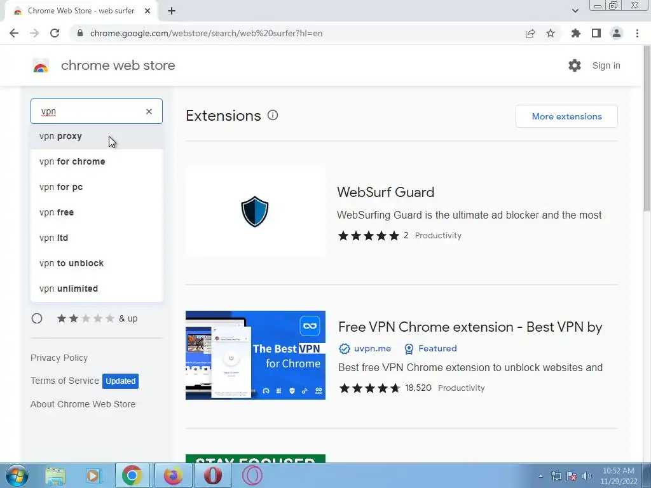The image size is (651, 488).
Task: Toggle the browser side panel
Action: pyautogui.click(x=596, y=33)
